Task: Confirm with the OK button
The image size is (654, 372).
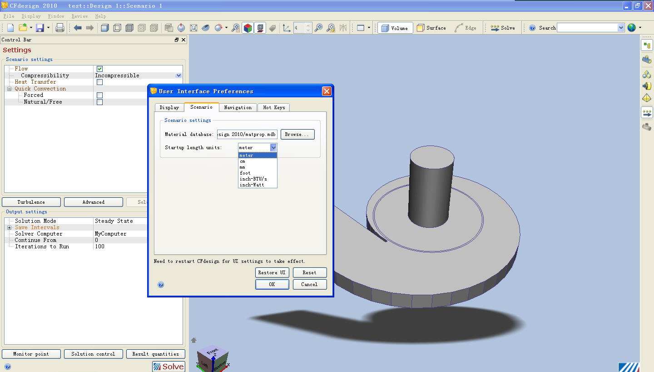Action: [272, 284]
